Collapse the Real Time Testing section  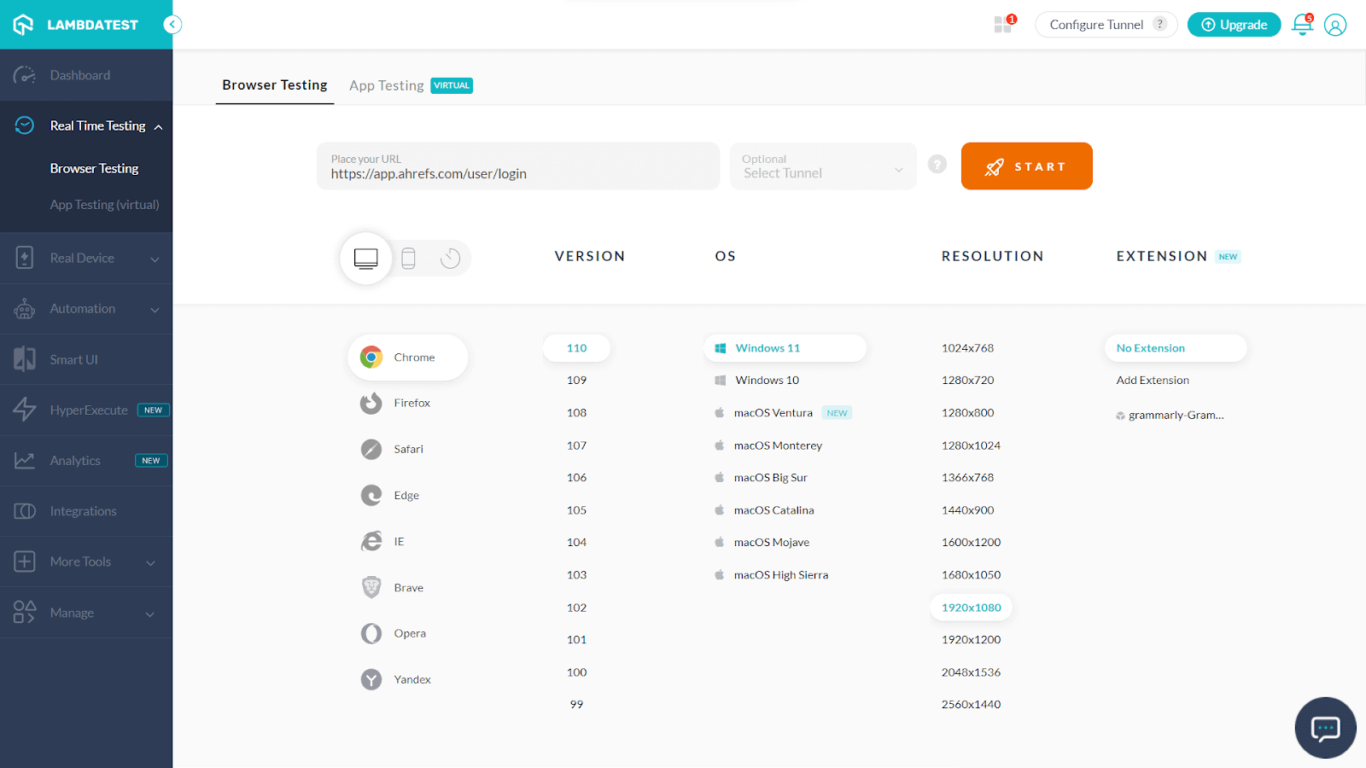(x=97, y=125)
